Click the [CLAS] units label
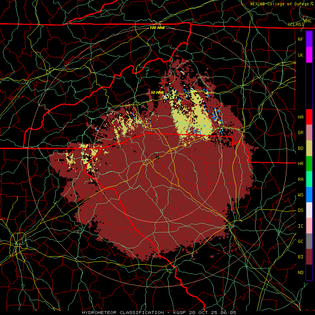 pos(296,24)
